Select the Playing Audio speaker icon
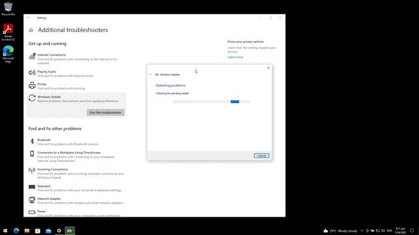This screenshot has height=235, width=419. tap(32, 72)
